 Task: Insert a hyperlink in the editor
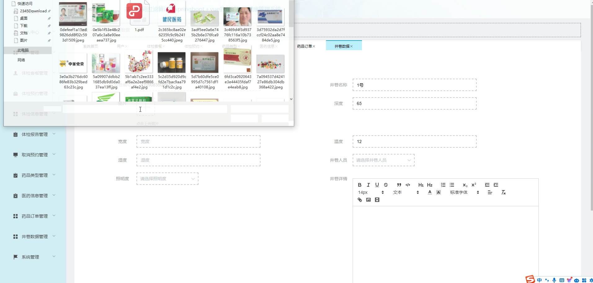coord(359,200)
